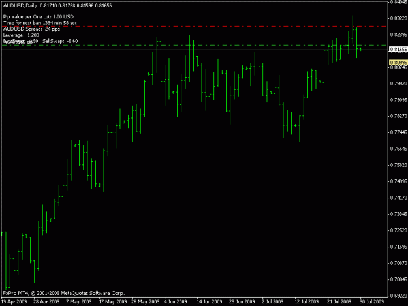Click the '19 Apr 2009' date label
Image resolution: width=408 pixels, height=306 pixels.
pyautogui.click(x=14, y=301)
